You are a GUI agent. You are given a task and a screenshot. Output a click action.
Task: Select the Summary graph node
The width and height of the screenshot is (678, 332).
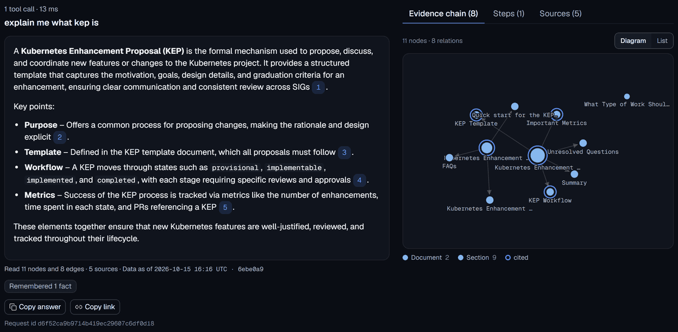[x=574, y=174]
